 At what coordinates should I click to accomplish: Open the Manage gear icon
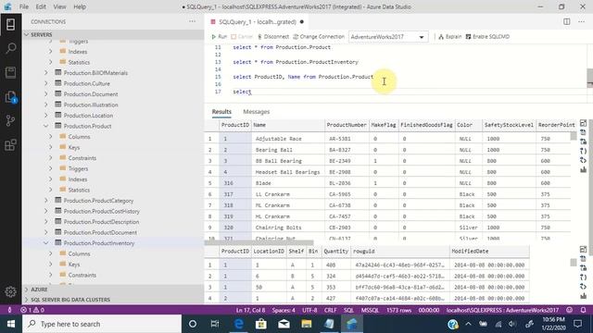(10, 291)
